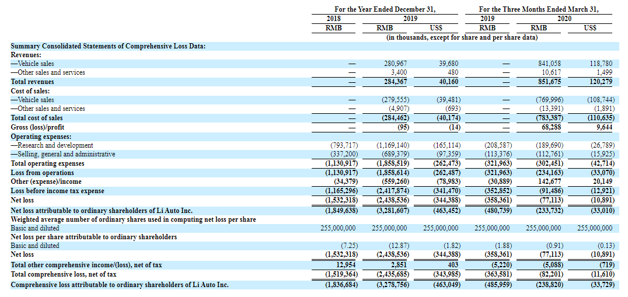Click the 'Loss from operations' label
Screen dimensions: 628x297
coord(42,173)
